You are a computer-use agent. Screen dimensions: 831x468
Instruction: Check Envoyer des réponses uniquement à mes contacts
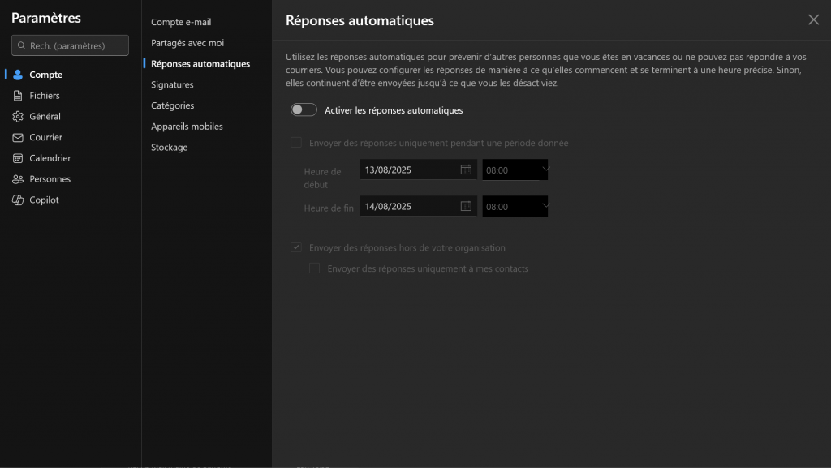[x=314, y=268]
